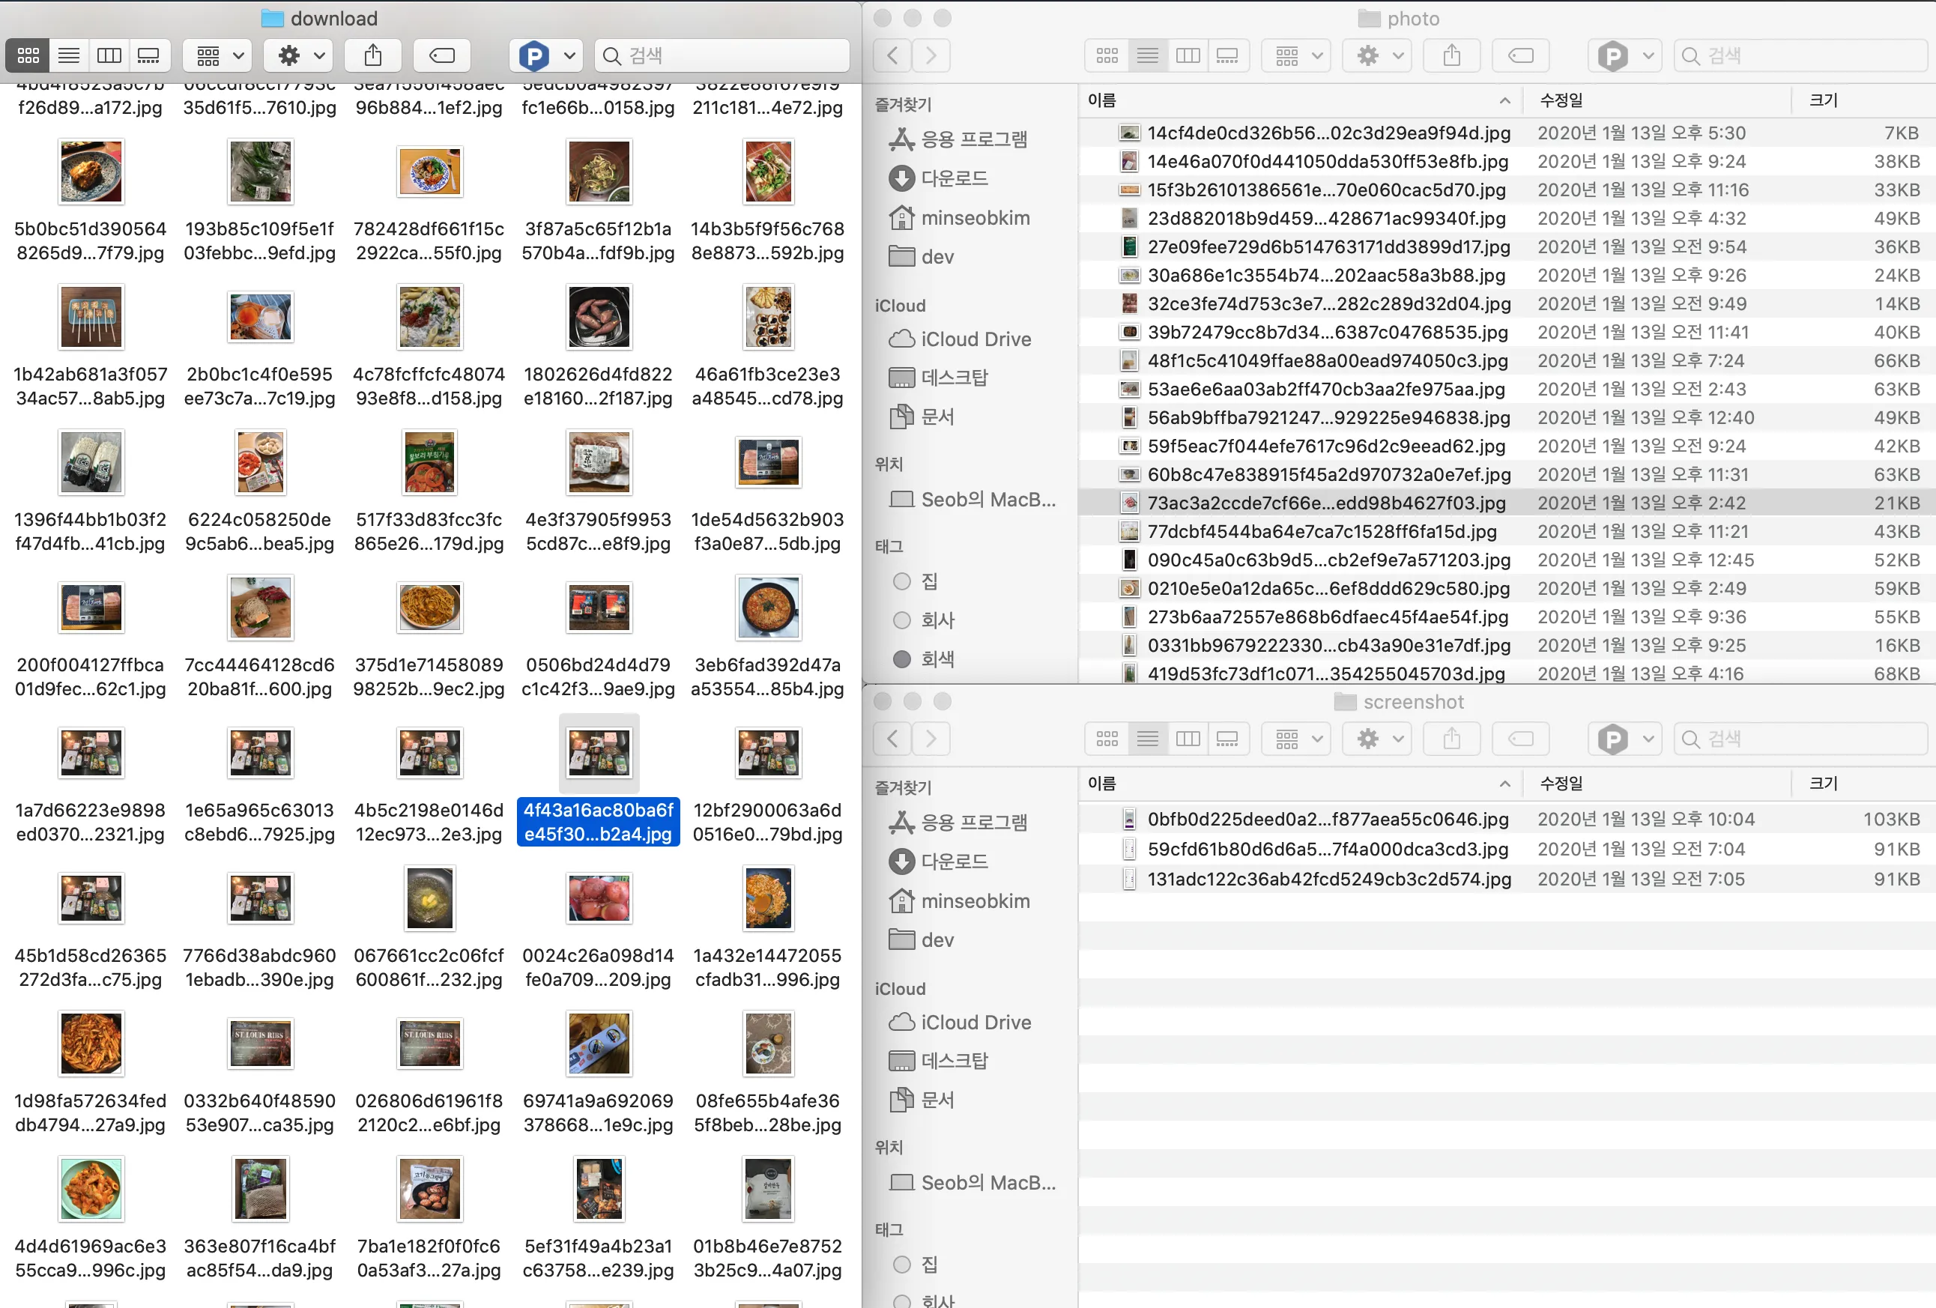Sort screenshot list by 크기 column
The width and height of the screenshot is (1936, 1308).
pos(1823,783)
